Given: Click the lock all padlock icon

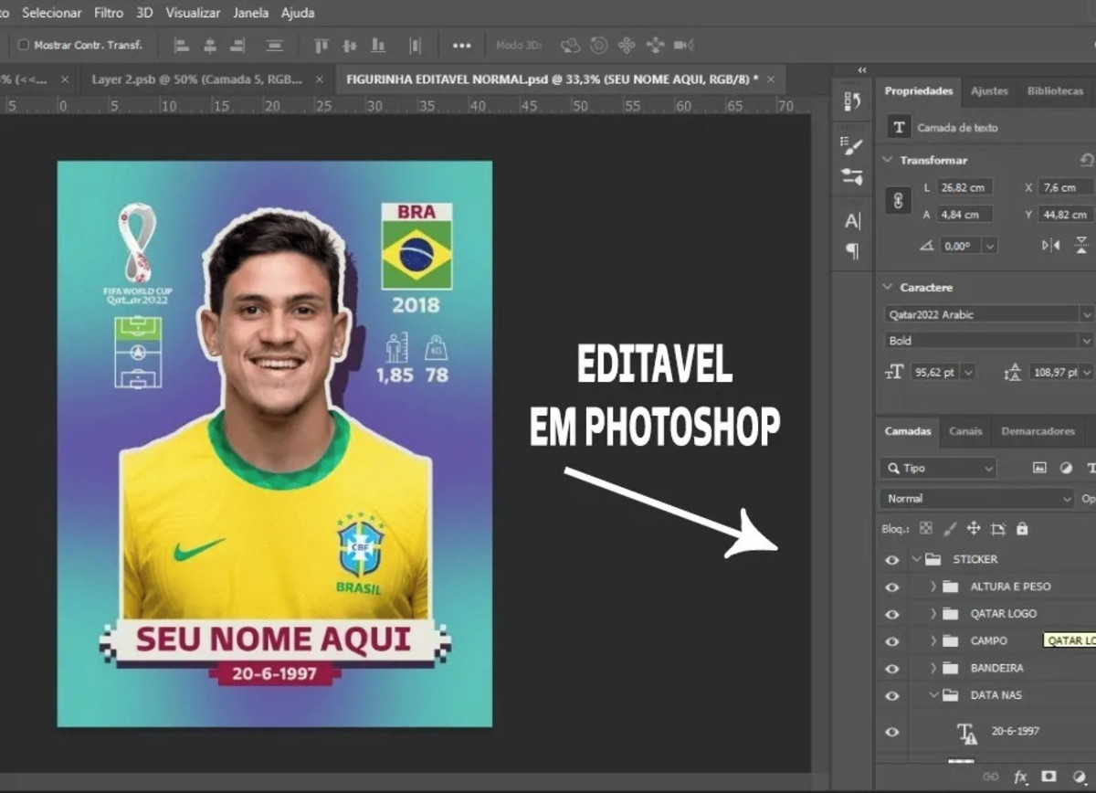Looking at the screenshot, I should pyautogui.click(x=1022, y=528).
